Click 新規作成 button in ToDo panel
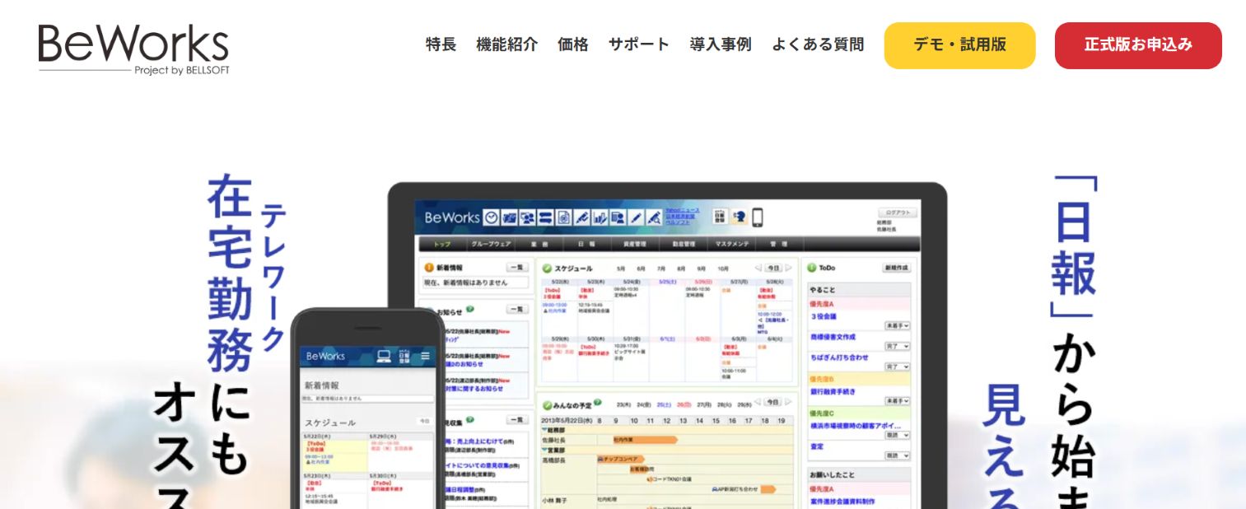1246x509 pixels. [897, 268]
